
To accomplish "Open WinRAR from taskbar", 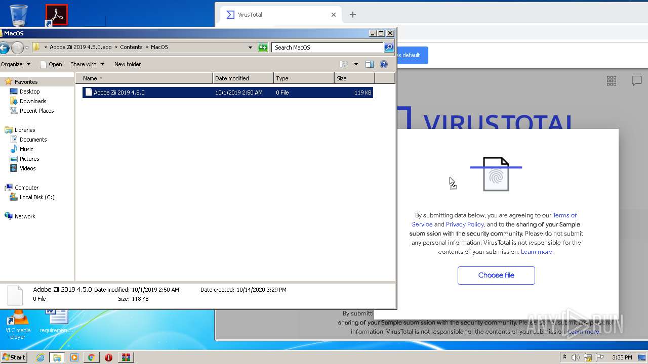I will [126, 357].
